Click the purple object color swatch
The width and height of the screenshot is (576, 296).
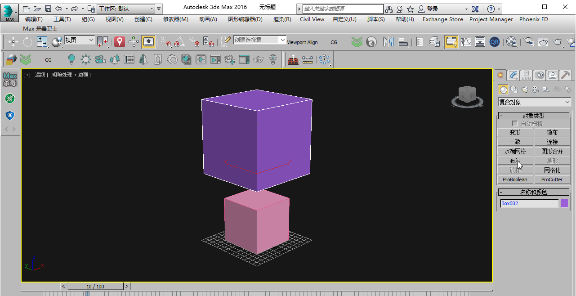pyautogui.click(x=564, y=203)
